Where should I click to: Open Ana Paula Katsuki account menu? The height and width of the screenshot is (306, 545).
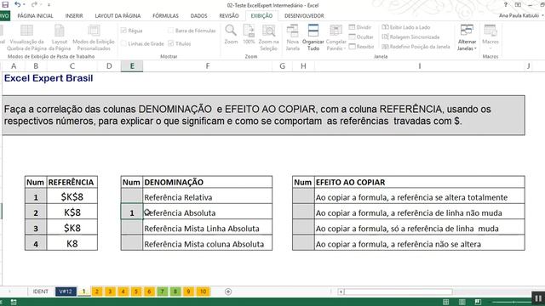coord(521,15)
